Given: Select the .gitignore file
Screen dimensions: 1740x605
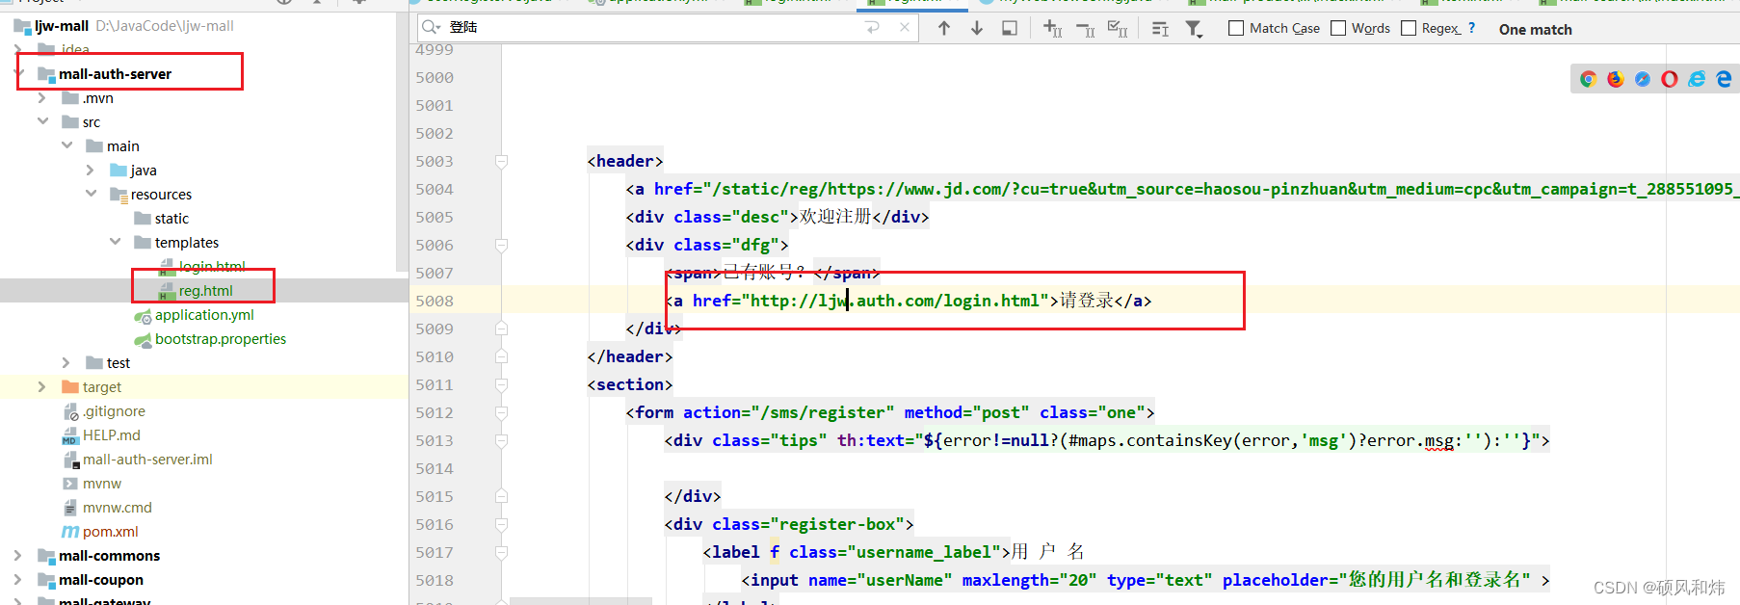Looking at the screenshot, I should 114,410.
